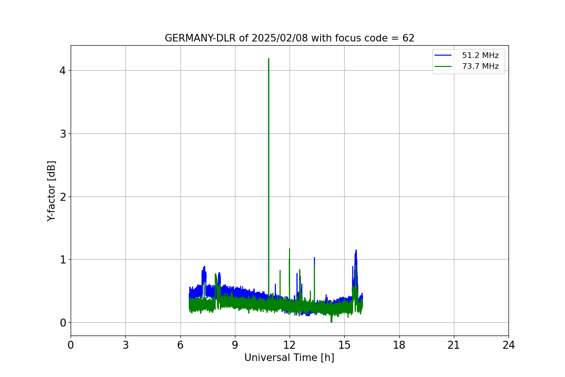Click y-axis tick label 2
This screenshot has height=377, width=565.
coord(63,197)
